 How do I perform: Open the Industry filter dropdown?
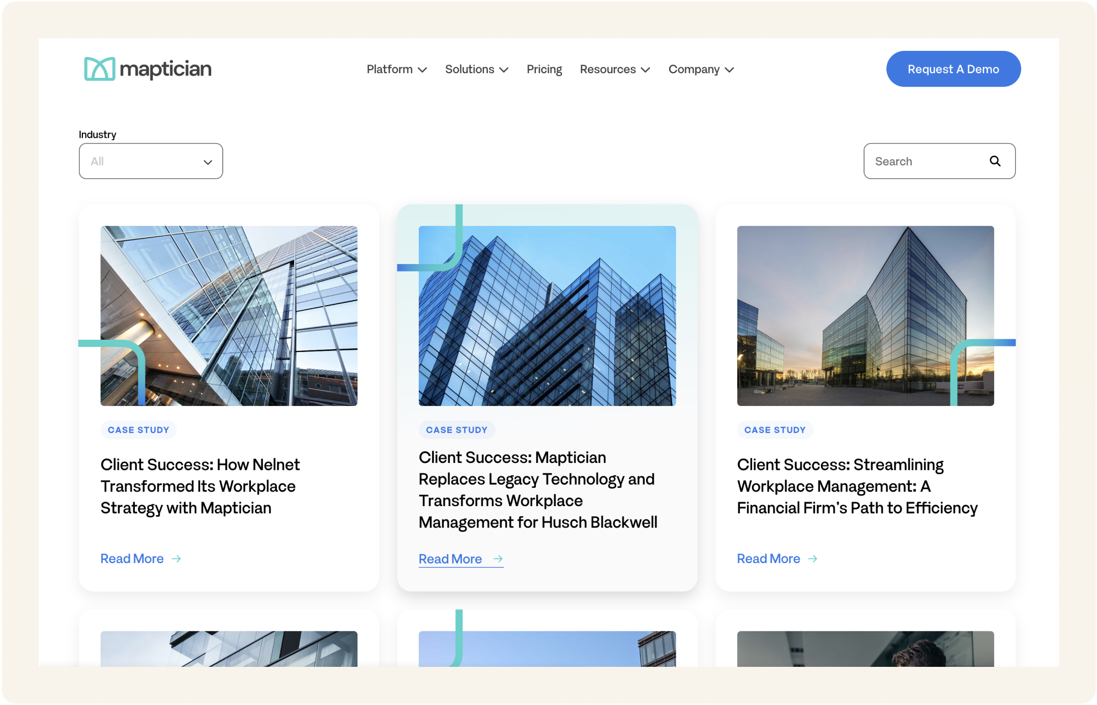(151, 161)
